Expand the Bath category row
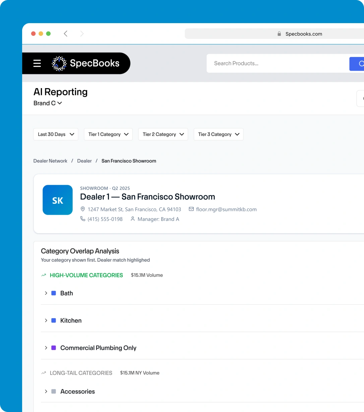The width and height of the screenshot is (364, 412). click(46, 293)
